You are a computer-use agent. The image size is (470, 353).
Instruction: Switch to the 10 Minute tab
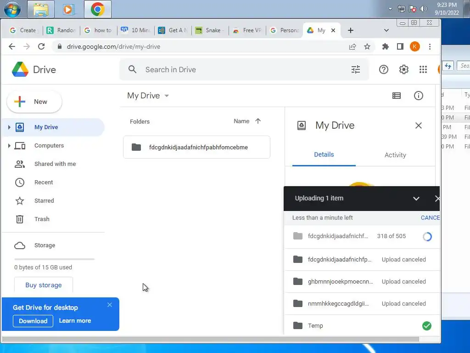coord(136,30)
